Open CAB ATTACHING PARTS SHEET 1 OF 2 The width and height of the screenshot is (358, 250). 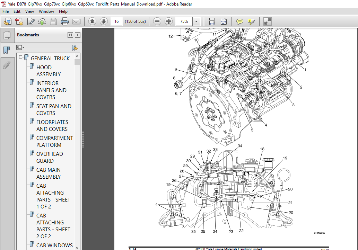pyautogui.click(x=53, y=196)
